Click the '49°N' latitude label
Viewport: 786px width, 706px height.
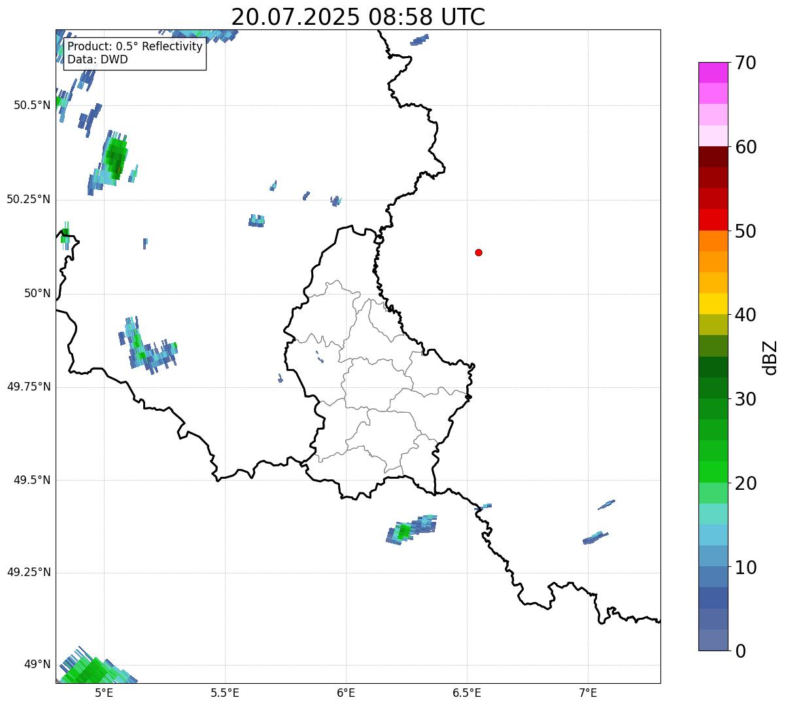tap(37, 665)
